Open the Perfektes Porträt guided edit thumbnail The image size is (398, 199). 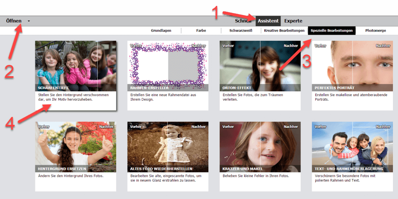(x=352, y=66)
